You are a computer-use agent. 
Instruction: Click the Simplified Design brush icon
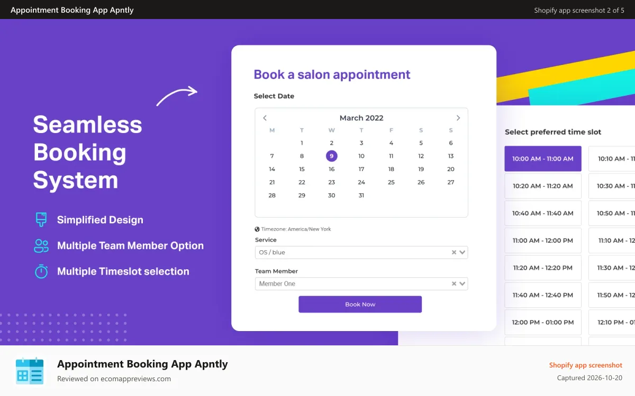(x=41, y=220)
